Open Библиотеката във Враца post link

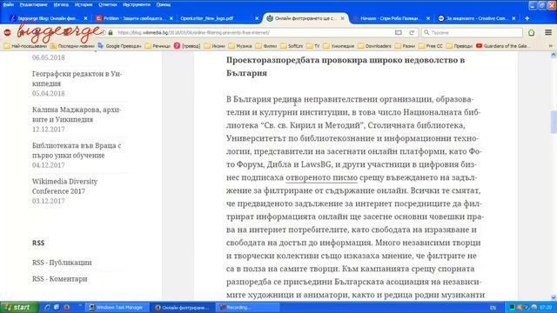coord(77,150)
